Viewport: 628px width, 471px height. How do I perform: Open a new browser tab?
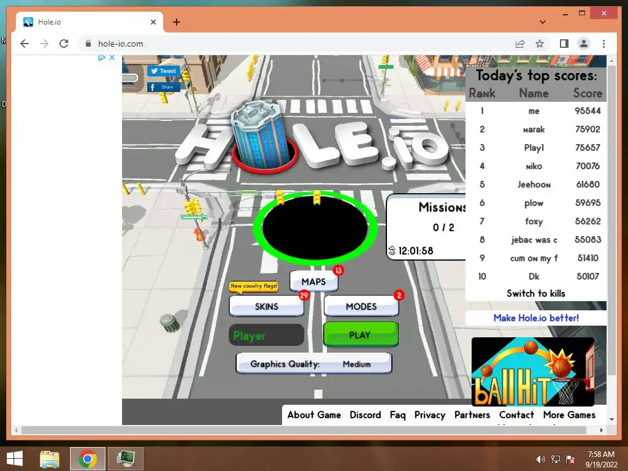177,22
